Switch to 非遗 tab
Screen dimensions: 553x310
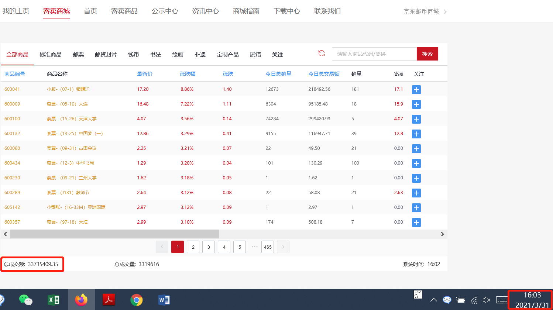[x=200, y=54]
